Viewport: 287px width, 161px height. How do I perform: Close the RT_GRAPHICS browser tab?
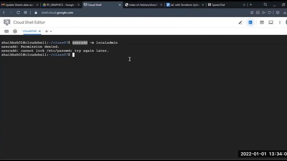(x=78, y=5)
